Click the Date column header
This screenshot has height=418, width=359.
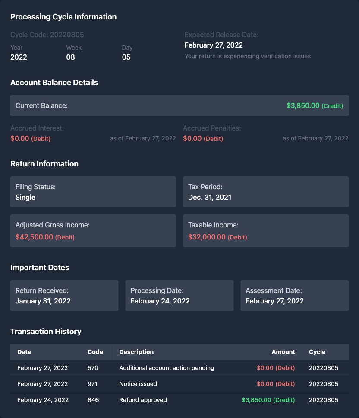tap(24, 352)
